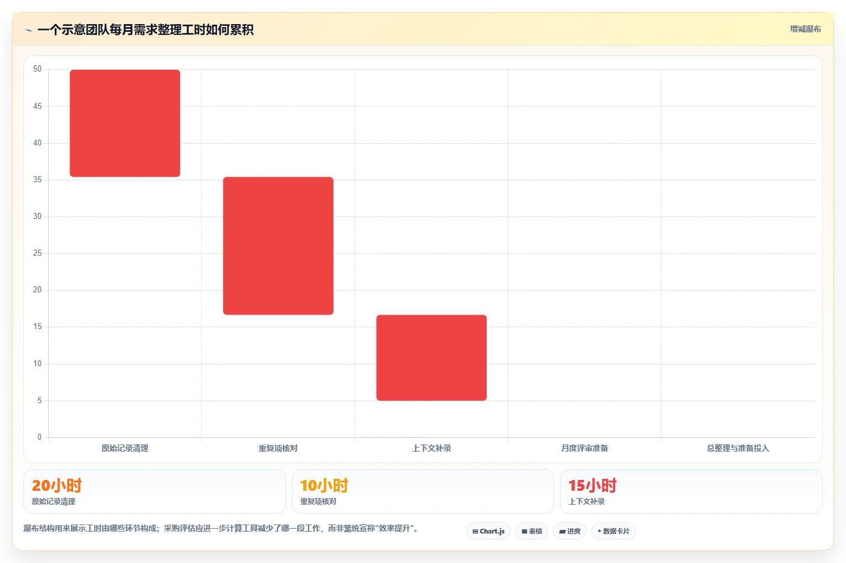Open the 15小时 stat card
Image resolution: width=846 pixels, height=563 pixels.
[691, 491]
